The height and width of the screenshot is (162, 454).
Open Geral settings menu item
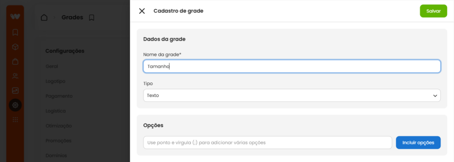tap(52, 66)
